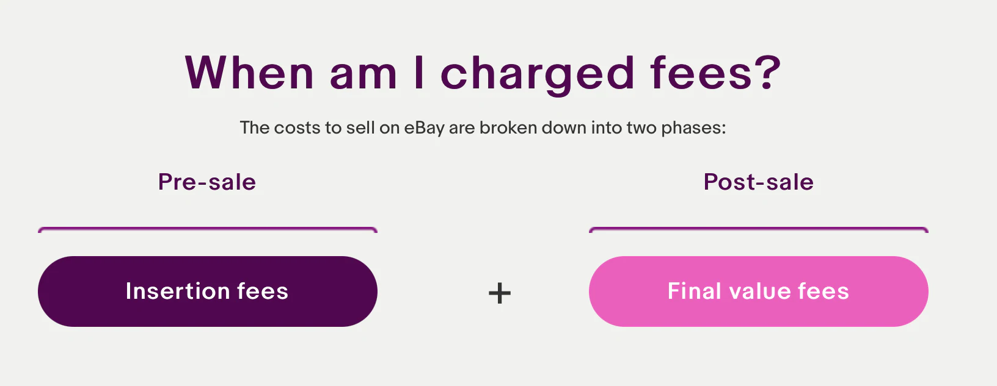Click the word "eBay" in the subtitle

tap(424, 128)
